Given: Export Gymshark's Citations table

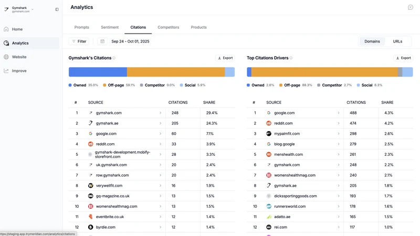Looking at the screenshot, I should [225, 58].
